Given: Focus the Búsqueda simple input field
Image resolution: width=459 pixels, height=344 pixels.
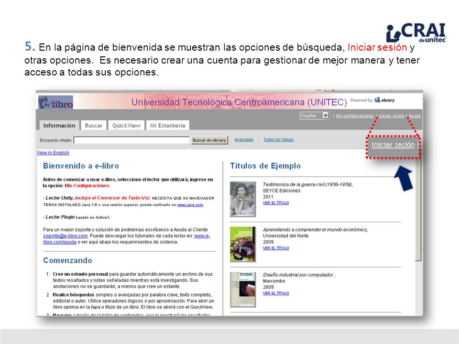Looking at the screenshot, I should [132, 140].
